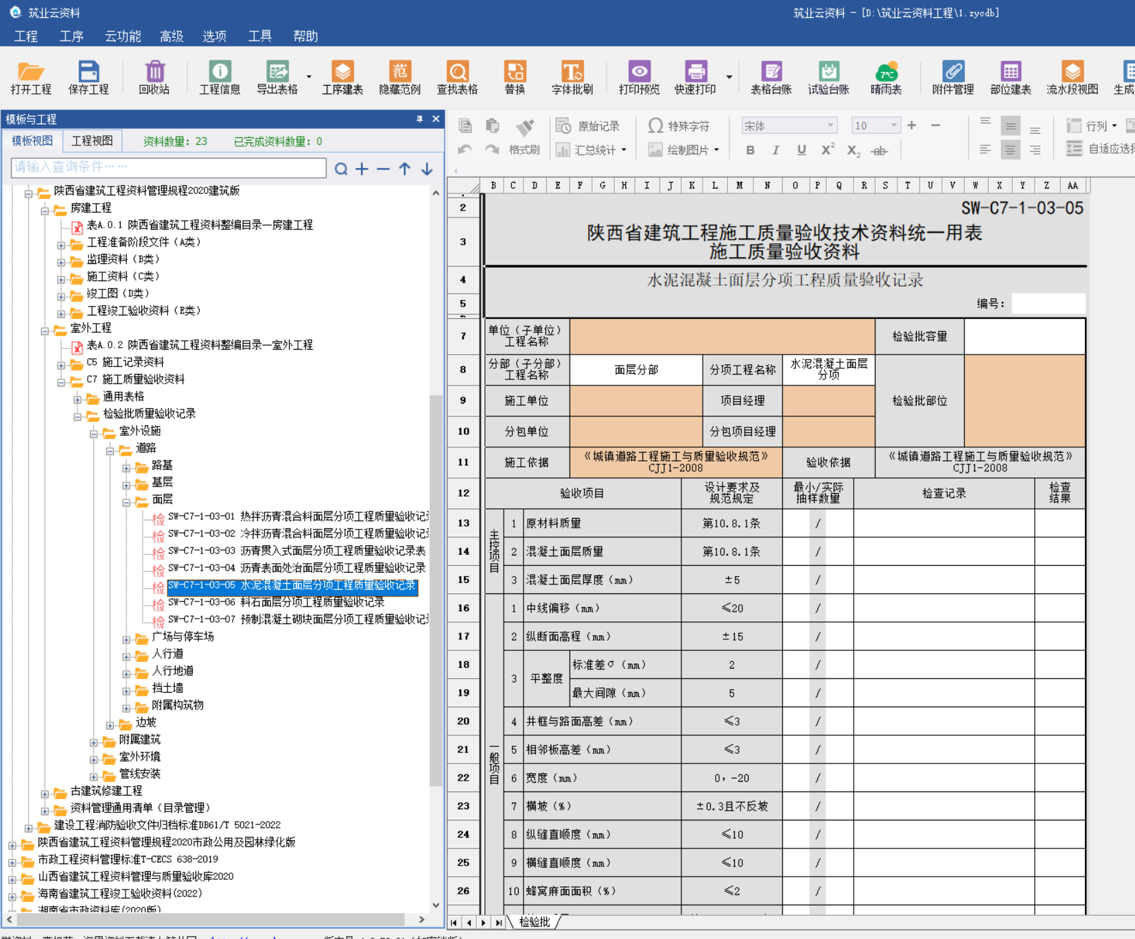
Task: Pin the 模板与工程 panel
Action: 419,119
